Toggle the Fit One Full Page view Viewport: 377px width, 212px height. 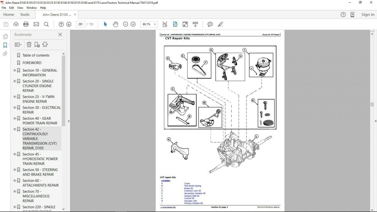pyautogui.click(x=175, y=24)
